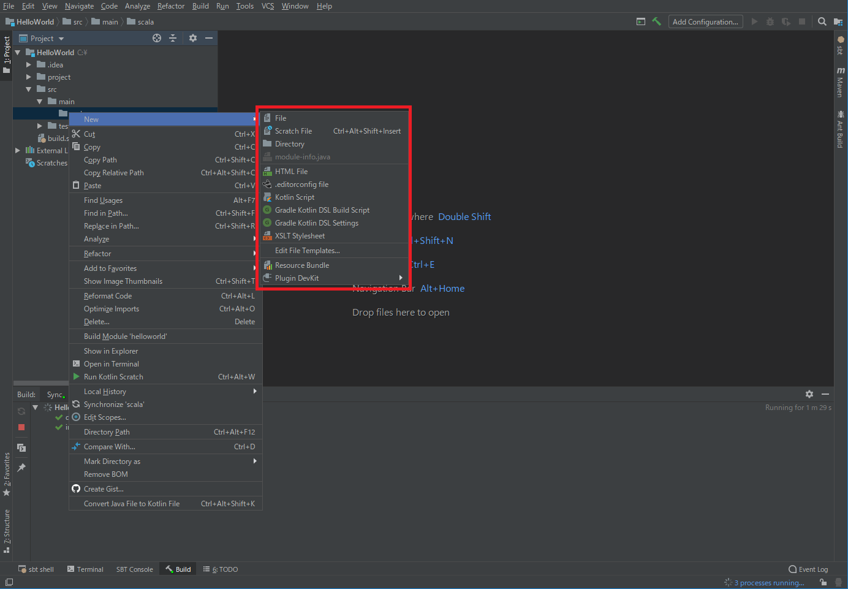
Task: Expand External Libraries node
Action: pyautogui.click(x=18, y=150)
